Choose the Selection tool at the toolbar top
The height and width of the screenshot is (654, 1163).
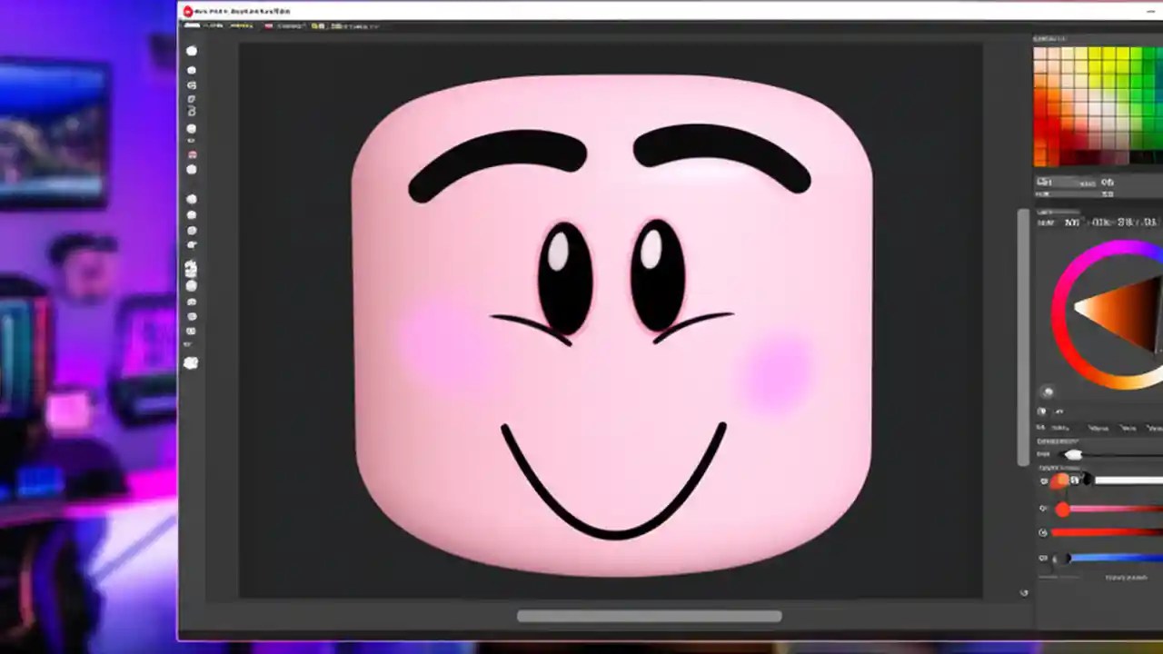192,50
